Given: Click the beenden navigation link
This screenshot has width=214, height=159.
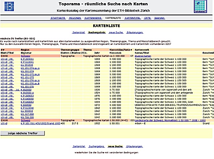Looking at the screenshot, I should click(x=160, y=18).
